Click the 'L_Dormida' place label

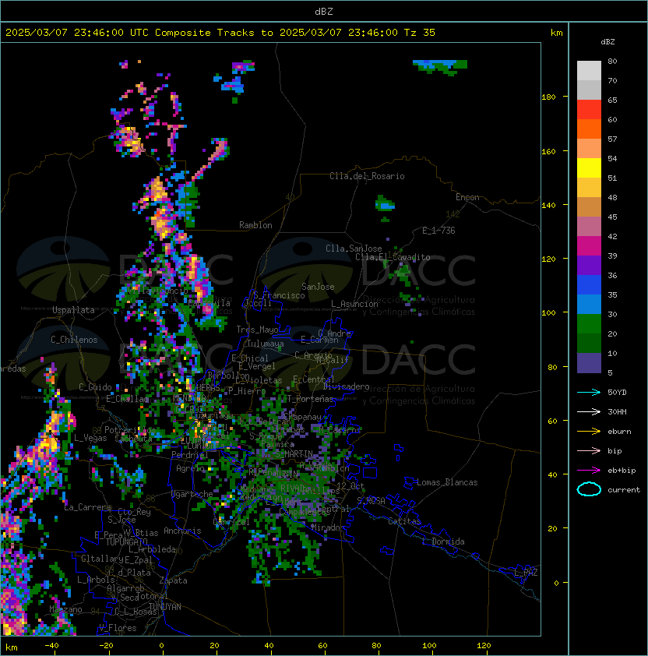click(x=443, y=541)
